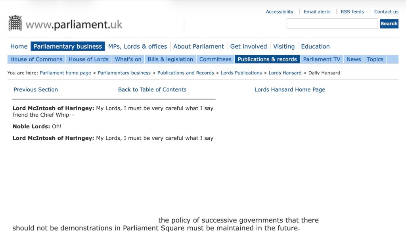The height and width of the screenshot is (236, 406).
Task: Open the Contact us link
Action: coord(386,12)
